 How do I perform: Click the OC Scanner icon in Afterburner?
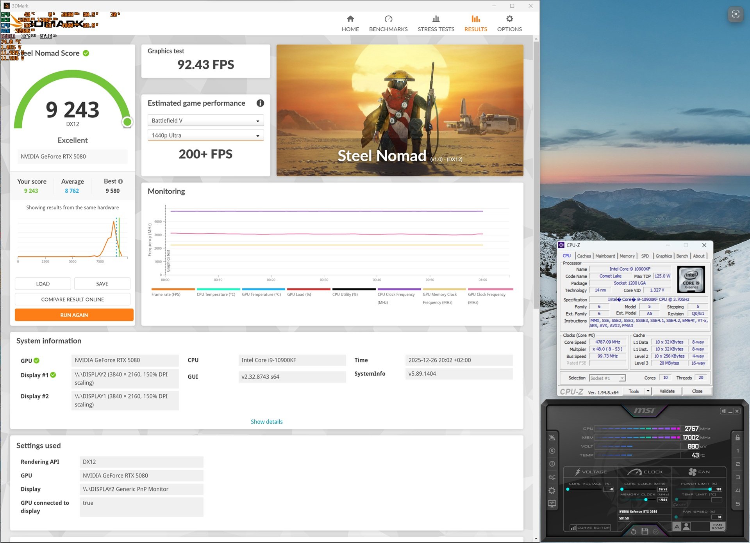[x=552, y=477]
